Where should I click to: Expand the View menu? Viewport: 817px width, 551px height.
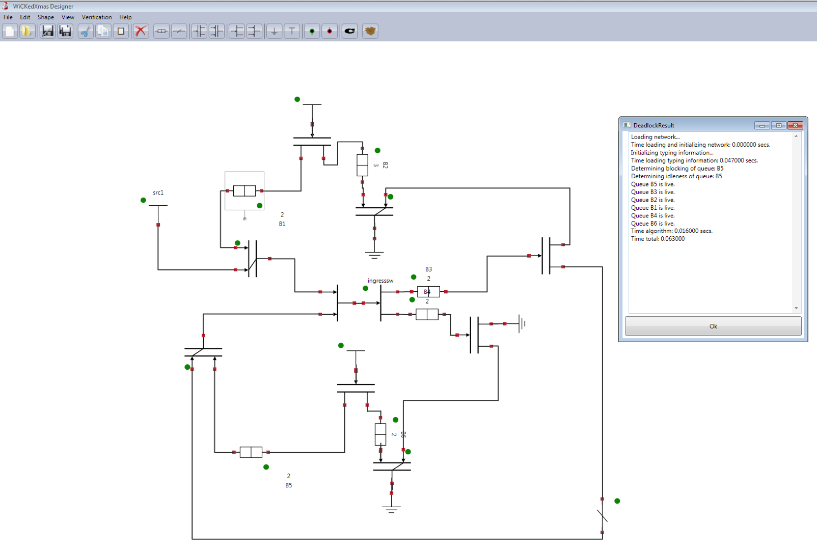(68, 17)
